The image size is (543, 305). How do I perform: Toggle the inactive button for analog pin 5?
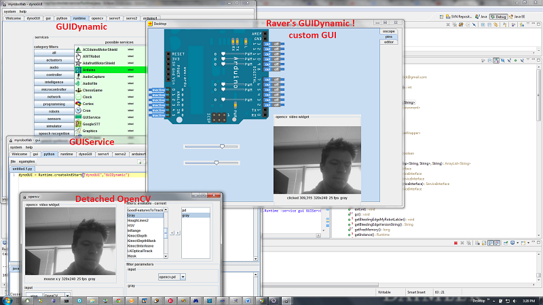(159, 115)
